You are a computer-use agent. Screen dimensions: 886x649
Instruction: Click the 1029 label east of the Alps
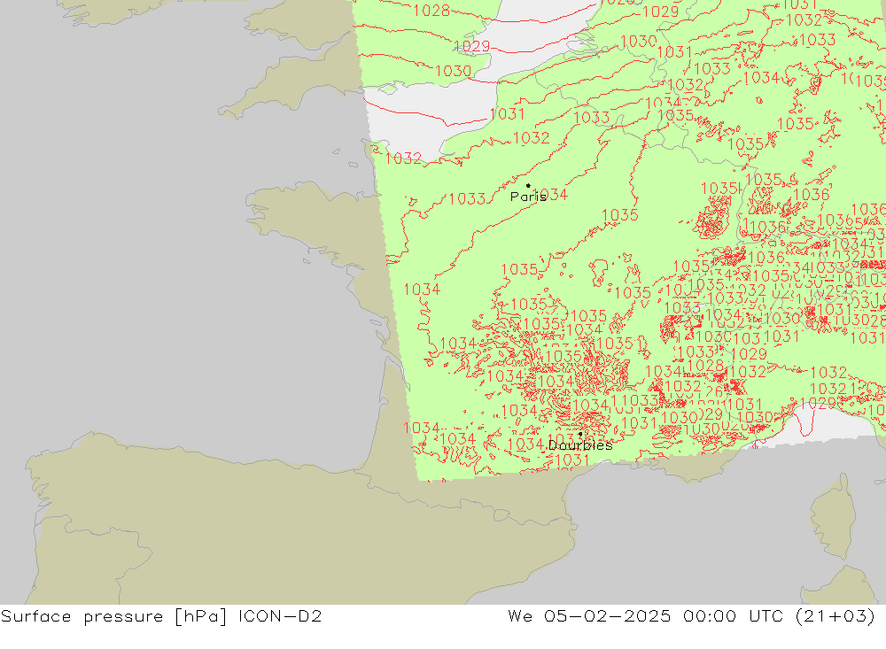[x=749, y=354]
